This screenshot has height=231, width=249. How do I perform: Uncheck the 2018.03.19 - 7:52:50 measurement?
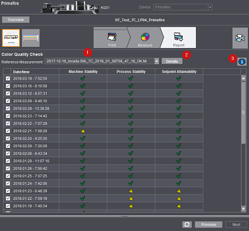tap(8, 79)
